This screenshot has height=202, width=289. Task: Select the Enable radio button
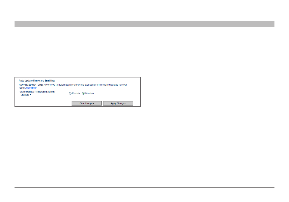tap(70, 93)
